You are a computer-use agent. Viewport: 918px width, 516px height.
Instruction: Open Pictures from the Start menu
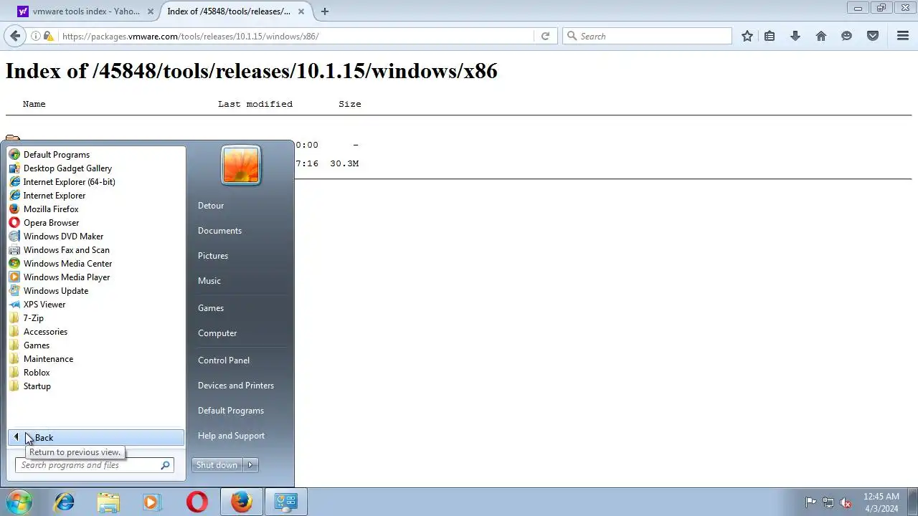click(x=213, y=256)
